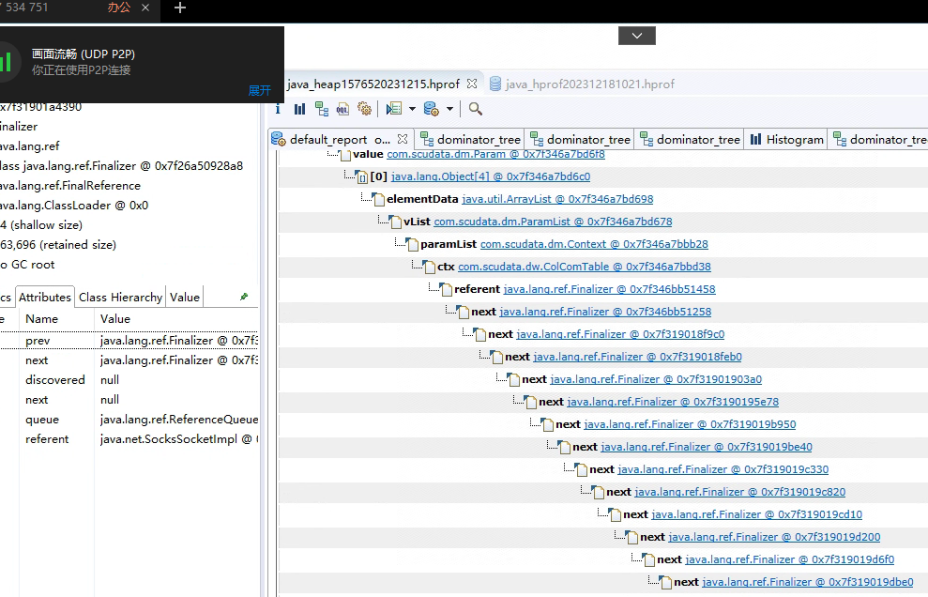Click the Histogram bar-chart toolbar icon
The height and width of the screenshot is (597, 928).
coord(299,109)
